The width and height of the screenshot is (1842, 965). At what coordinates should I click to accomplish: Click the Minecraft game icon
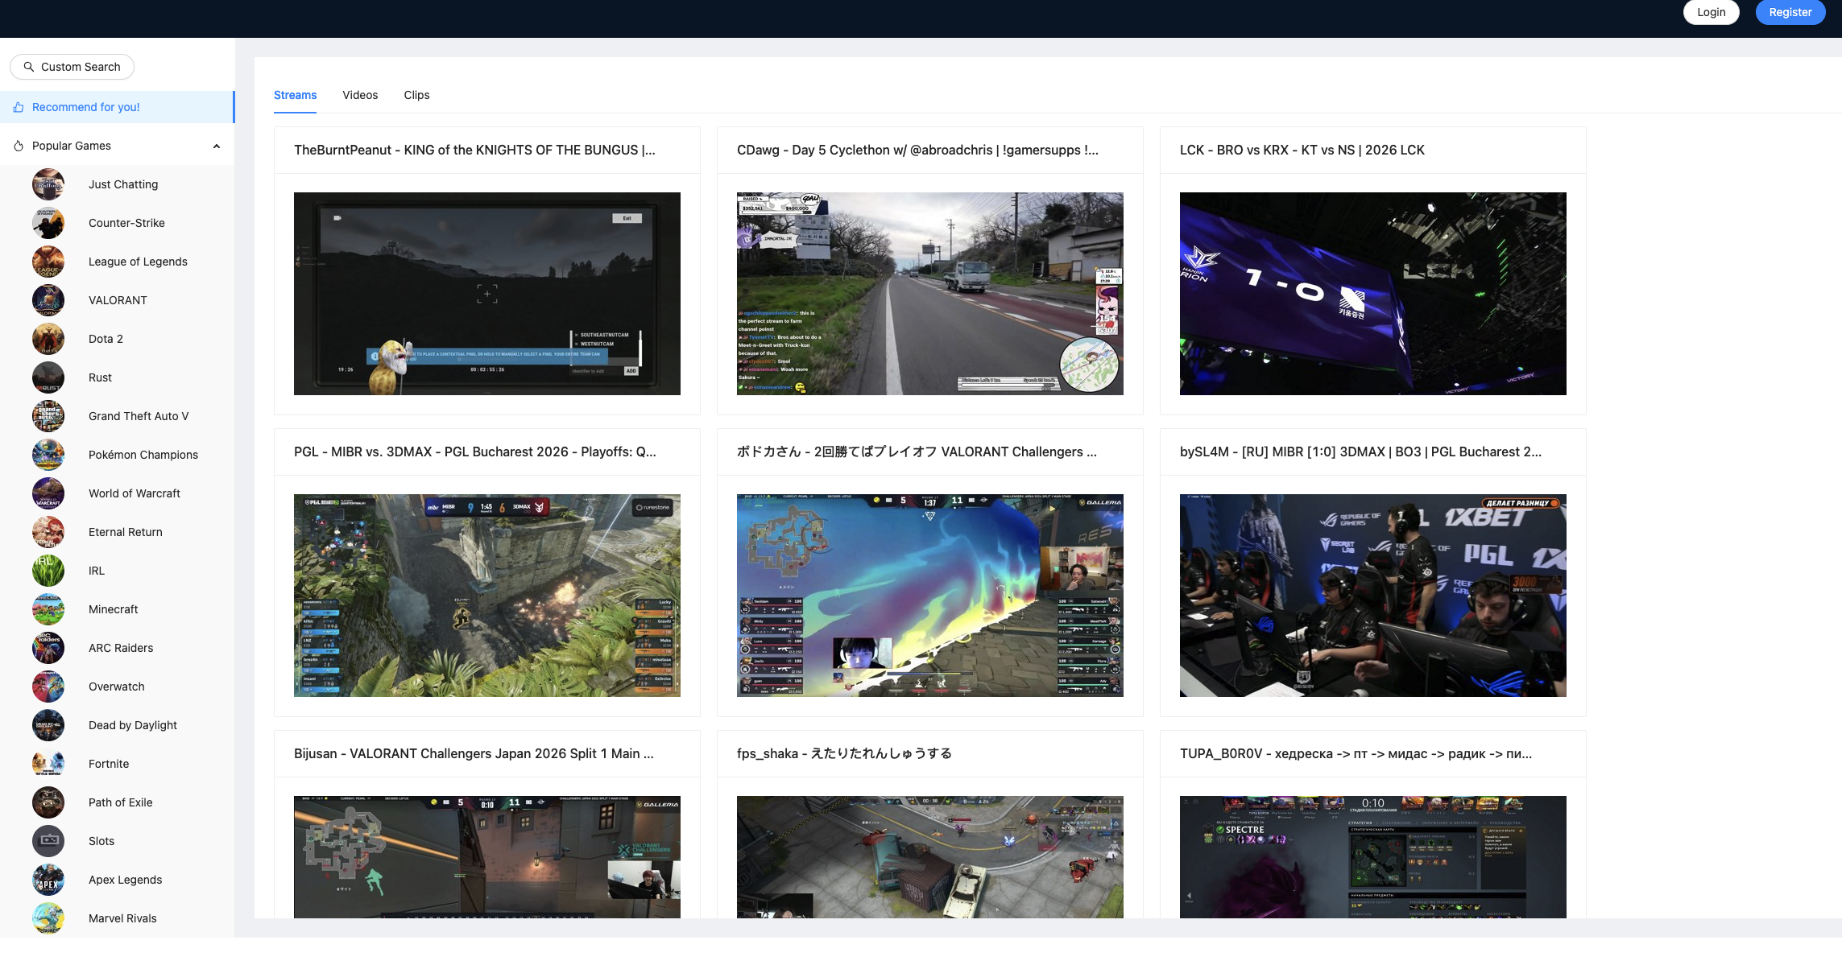coord(48,609)
